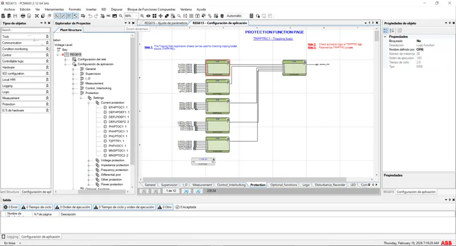The image size is (456, 246).
Task: Click the page number field 1 de 12
Action: [171, 191]
